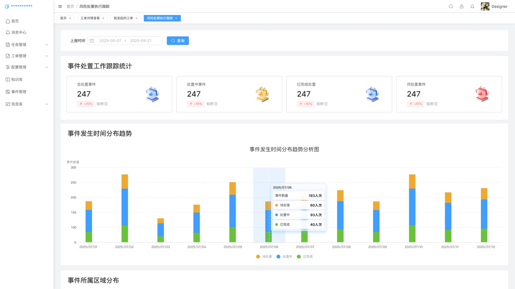Click the 2025/07/12 stacked bar
This screenshot has height=289, width=515.
click(484, 215)
